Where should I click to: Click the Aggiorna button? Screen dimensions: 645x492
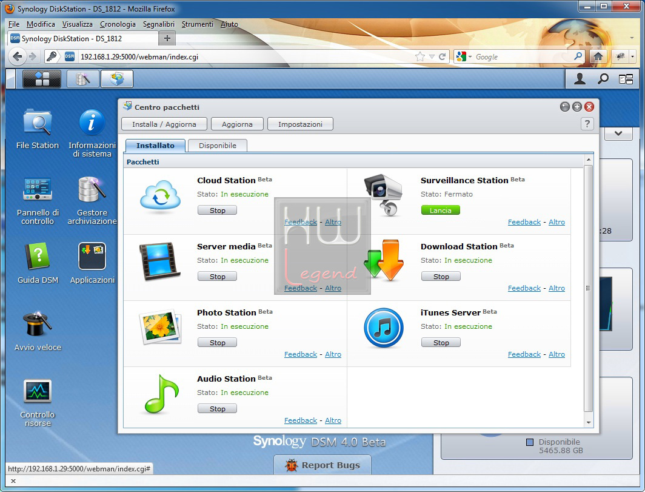click(x=237, y=124)
